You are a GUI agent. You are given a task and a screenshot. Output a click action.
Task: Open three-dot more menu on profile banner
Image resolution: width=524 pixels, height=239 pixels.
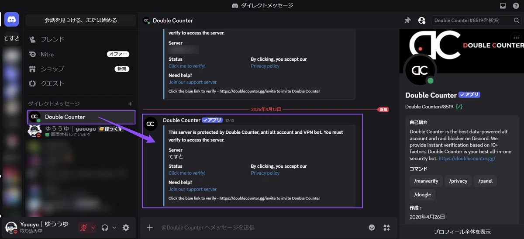(x=517, y=38)
